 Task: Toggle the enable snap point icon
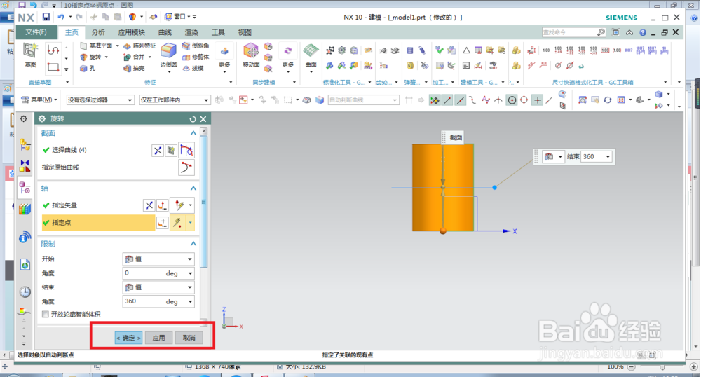pos(435,100)
